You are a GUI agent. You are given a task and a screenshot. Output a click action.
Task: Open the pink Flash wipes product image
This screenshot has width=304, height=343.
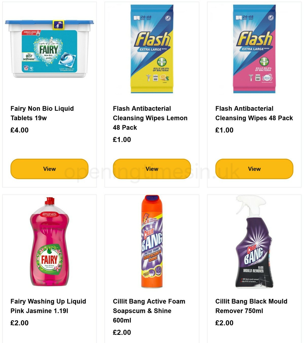253,48
